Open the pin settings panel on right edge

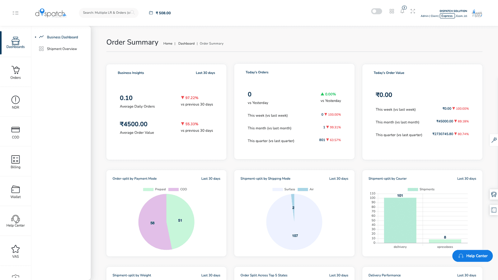tap(494, 140)
